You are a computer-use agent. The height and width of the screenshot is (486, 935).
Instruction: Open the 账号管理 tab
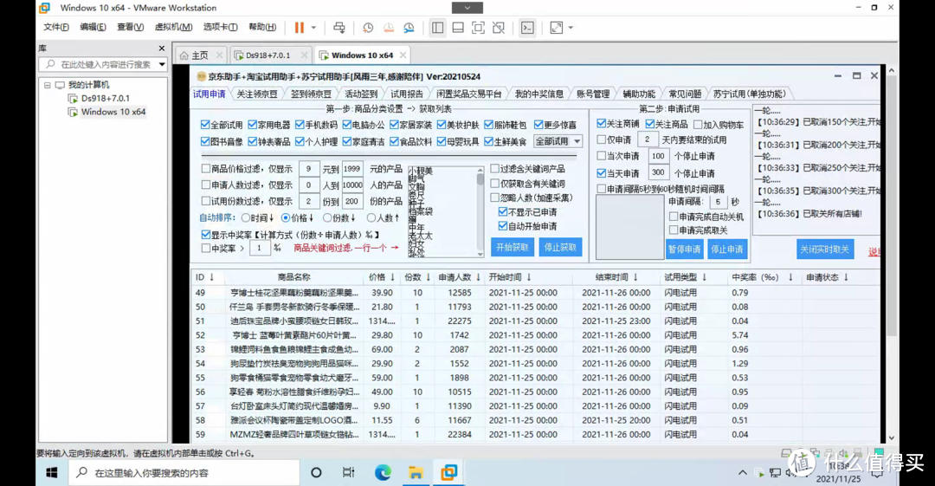593,94
